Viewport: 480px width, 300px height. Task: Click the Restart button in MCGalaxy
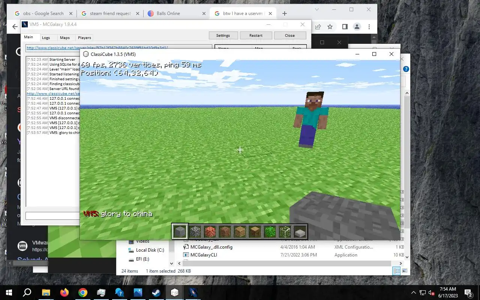coord(256,35)
